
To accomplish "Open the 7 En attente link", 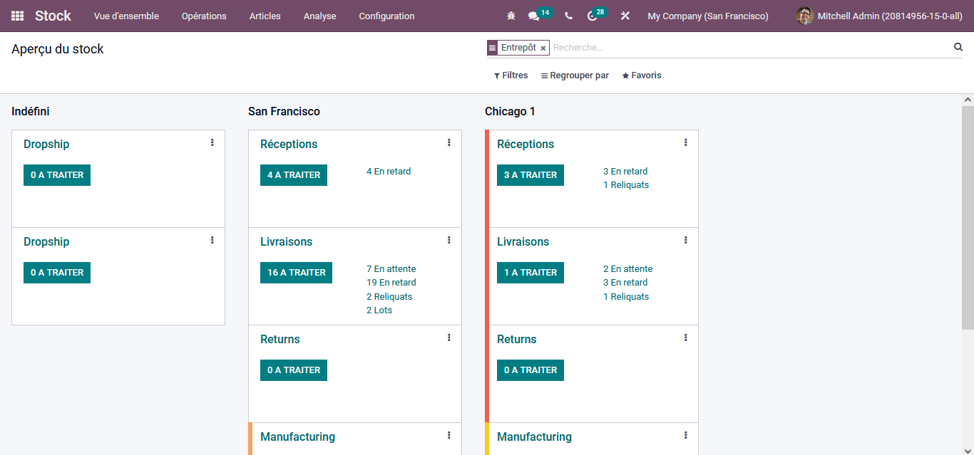I will [391, 269].
